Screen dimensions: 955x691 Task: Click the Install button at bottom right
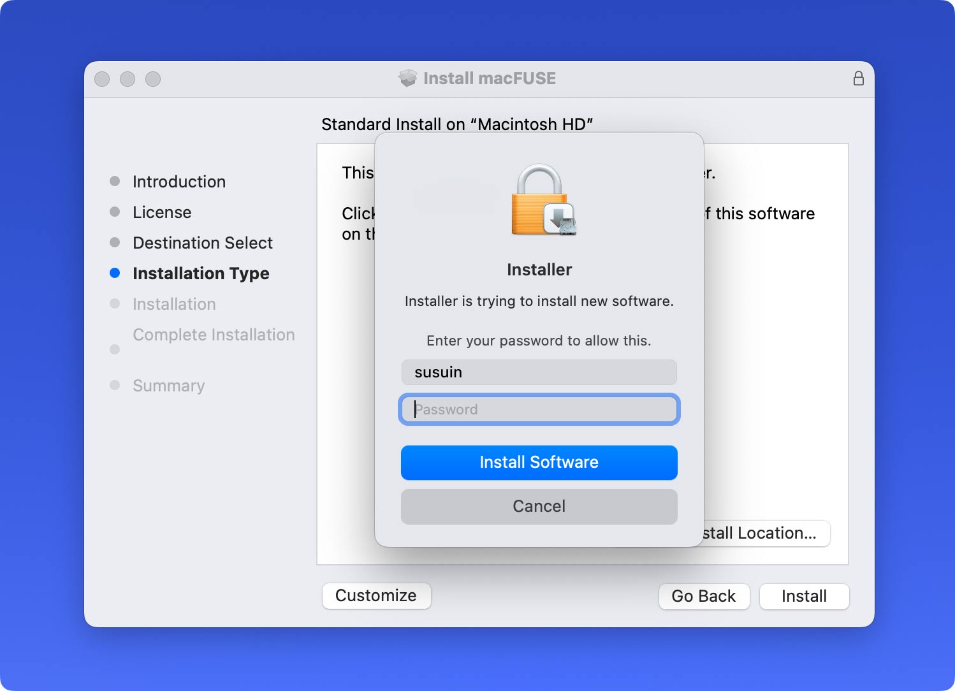coord(804,596)
